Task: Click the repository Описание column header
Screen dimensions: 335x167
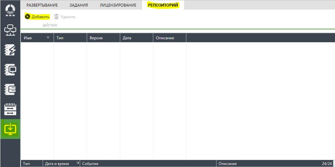Action: (x=169, y=38)
